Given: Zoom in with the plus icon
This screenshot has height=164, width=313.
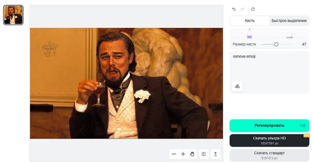Looking at the screenshot, I should tap(183, 154).
